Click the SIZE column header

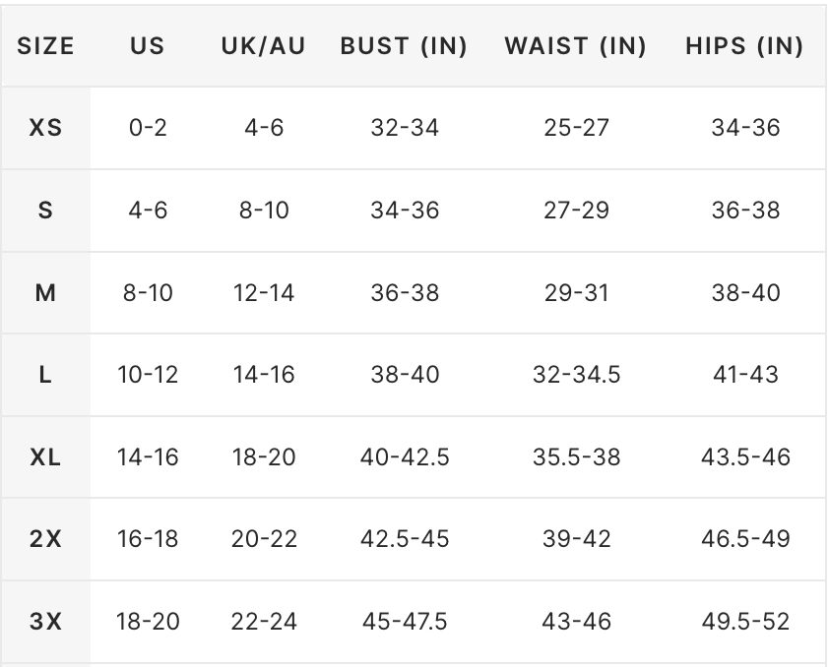[45, 46]
